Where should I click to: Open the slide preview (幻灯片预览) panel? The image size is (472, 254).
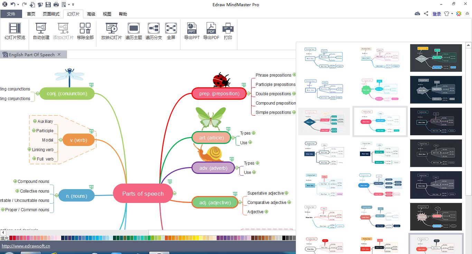point(15,31)
